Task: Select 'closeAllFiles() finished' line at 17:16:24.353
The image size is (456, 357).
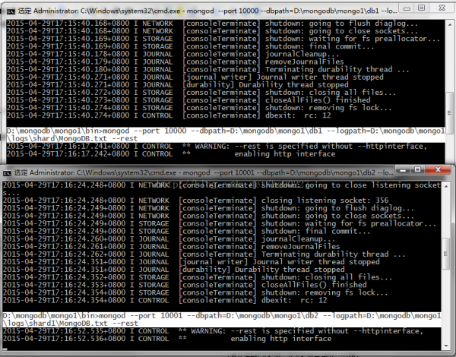Action: [185, 285]
